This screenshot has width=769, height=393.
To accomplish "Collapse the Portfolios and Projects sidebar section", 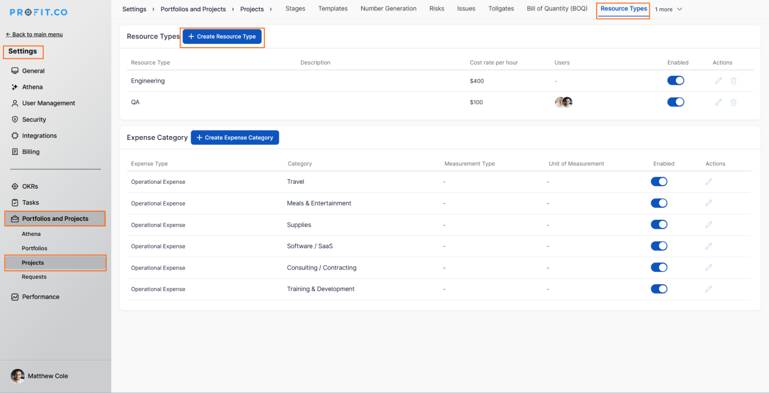I will pyautogui.click(x=55, y=219).
